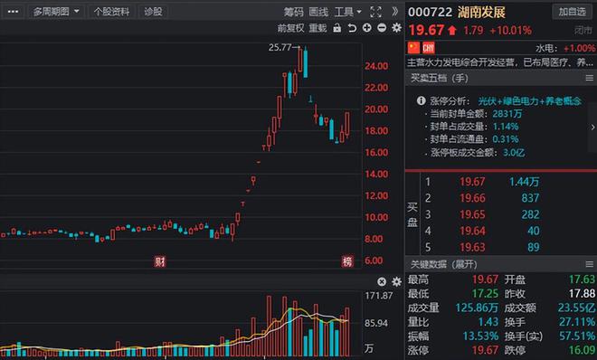Click the 筹码 toolbar item
This screenshot has height=360, width=597.
[x=294, y=12]
